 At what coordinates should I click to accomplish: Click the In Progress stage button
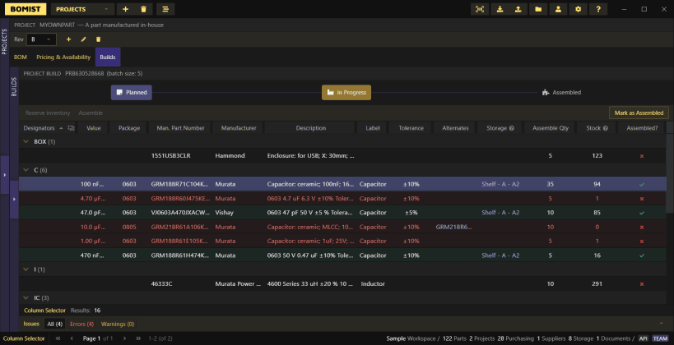pos(346,92)
